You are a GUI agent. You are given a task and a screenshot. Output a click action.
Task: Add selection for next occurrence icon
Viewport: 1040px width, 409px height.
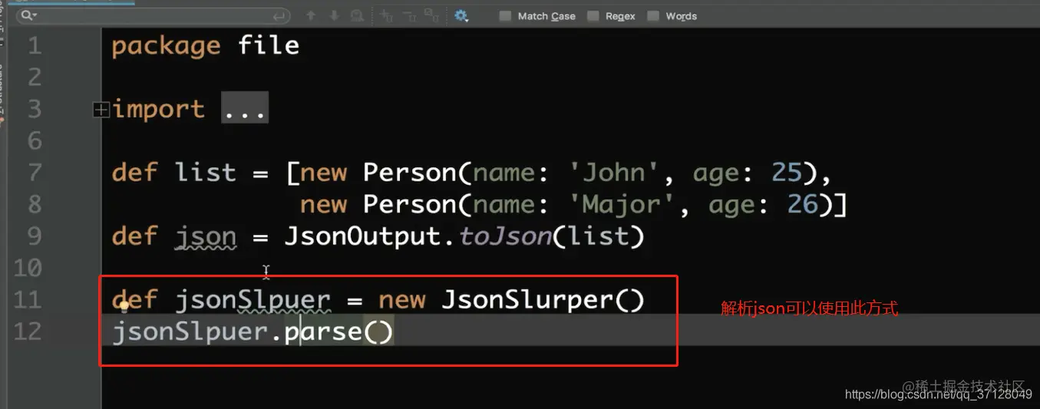point(387,15)
